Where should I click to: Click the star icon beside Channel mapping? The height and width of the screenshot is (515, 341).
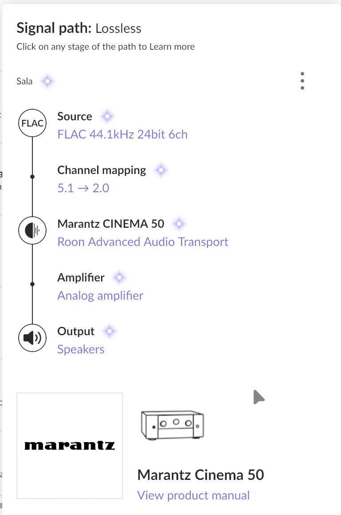click(161, 170)
